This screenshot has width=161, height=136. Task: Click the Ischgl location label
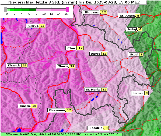click(132, 29)
